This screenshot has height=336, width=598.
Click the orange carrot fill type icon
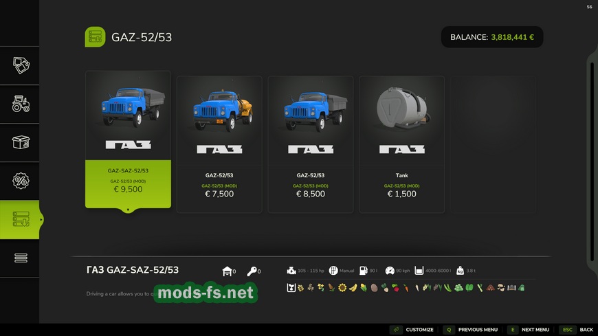(x=406, y=288)
